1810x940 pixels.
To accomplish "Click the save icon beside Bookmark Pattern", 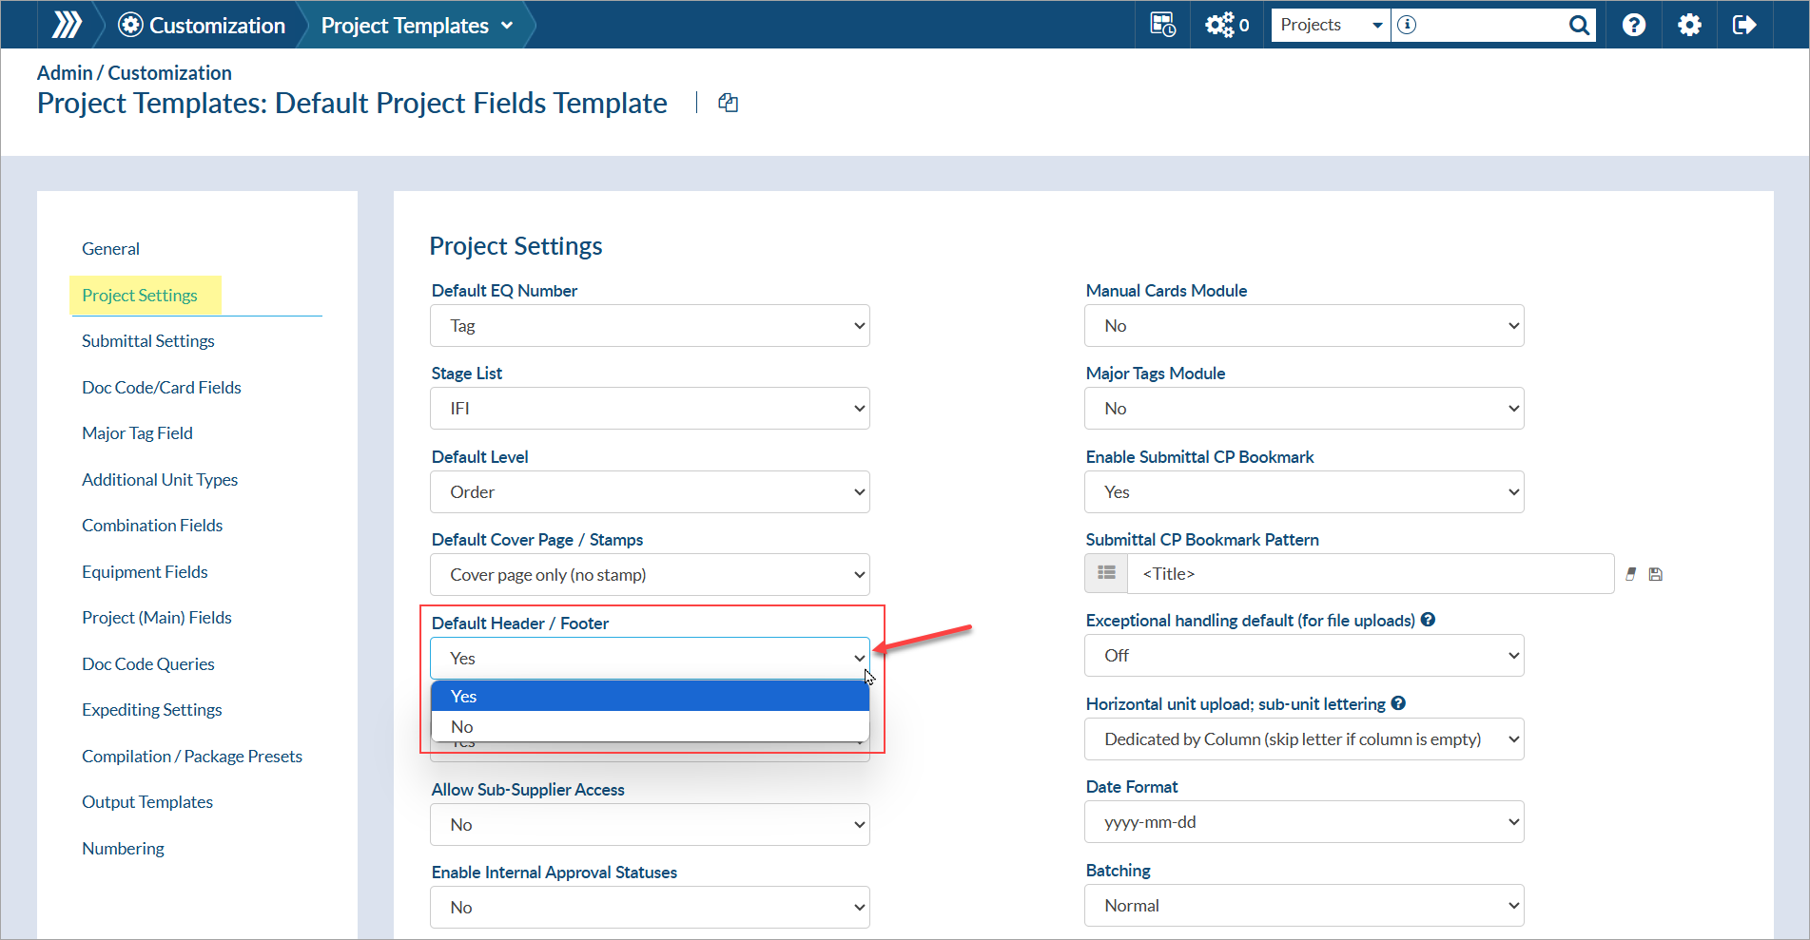I will click(1656, 574).
